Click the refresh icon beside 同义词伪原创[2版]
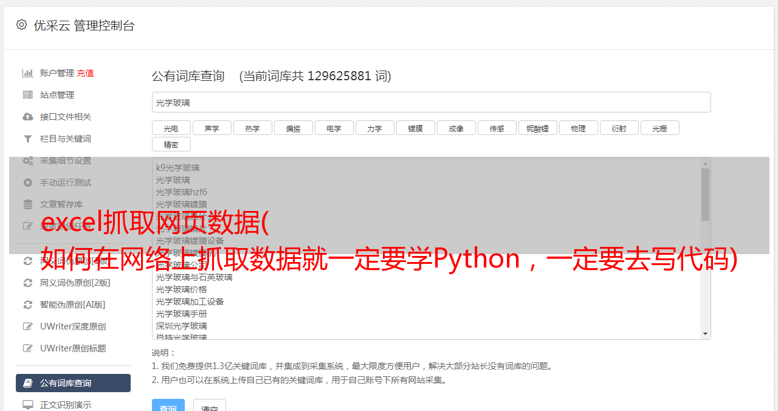 tap(27, 283)
